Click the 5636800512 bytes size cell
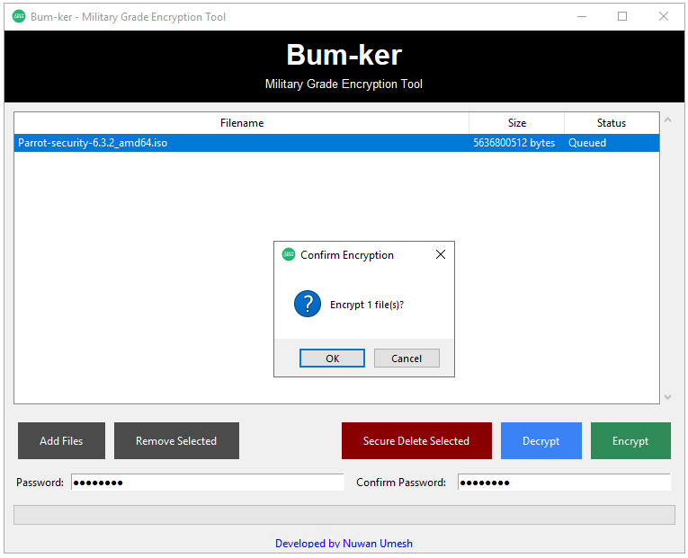 [x=514, y=143]
